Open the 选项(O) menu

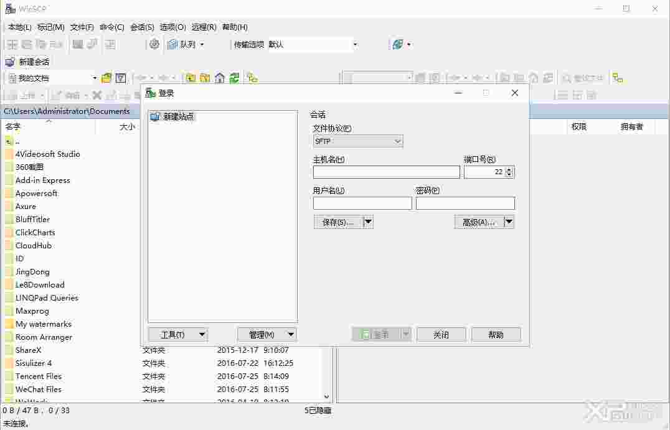pos(172,27)
